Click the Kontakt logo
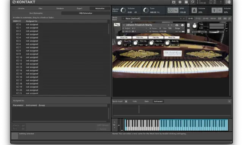Image resolution: width=243 pixels, height=145 pixels. click(24, 2)
